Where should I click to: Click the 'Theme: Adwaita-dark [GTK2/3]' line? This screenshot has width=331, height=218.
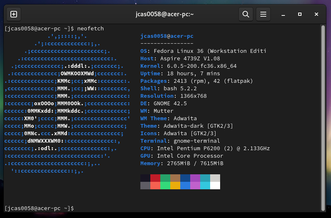(186, 126)
